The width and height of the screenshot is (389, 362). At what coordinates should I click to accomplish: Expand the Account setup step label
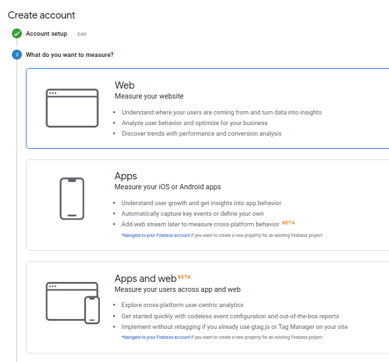click(x=46, y=34)
